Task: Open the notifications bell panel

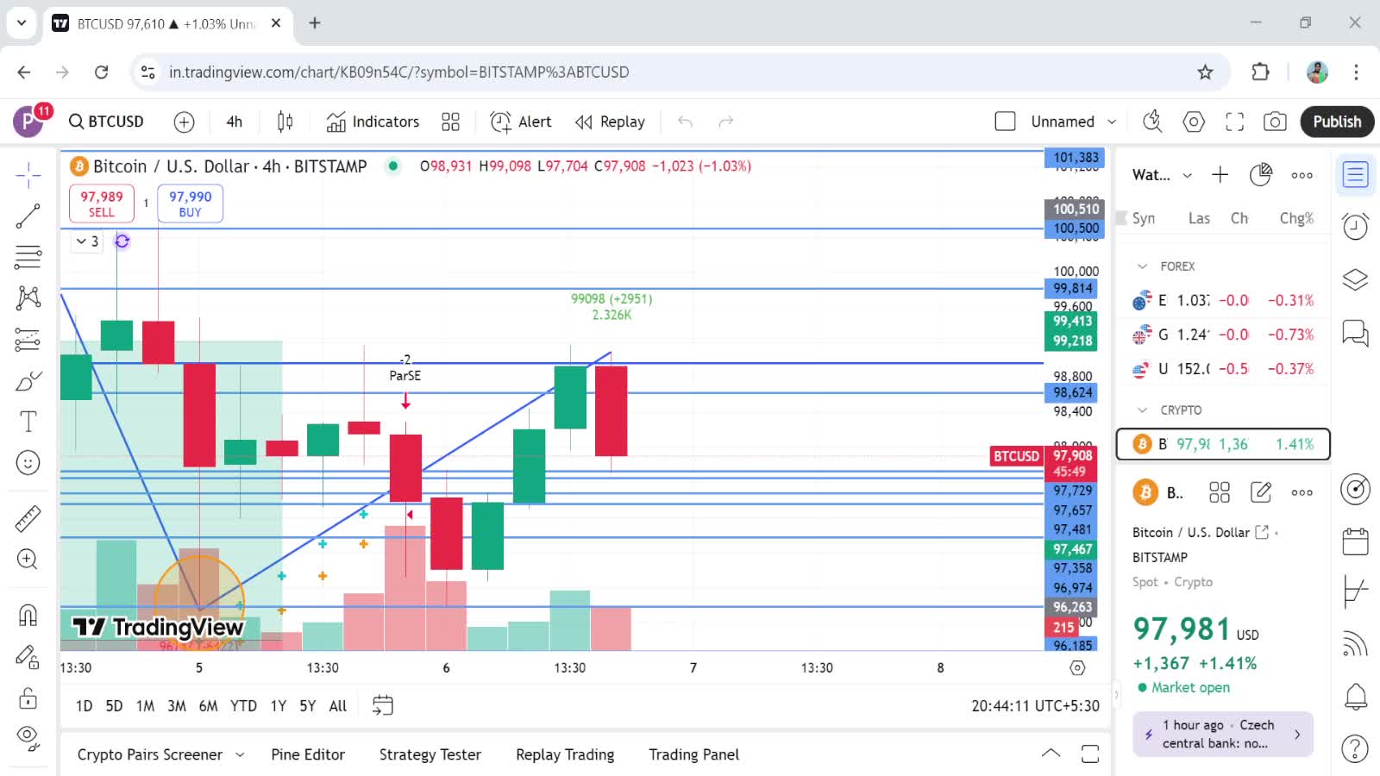Action: click(1355, 696)
